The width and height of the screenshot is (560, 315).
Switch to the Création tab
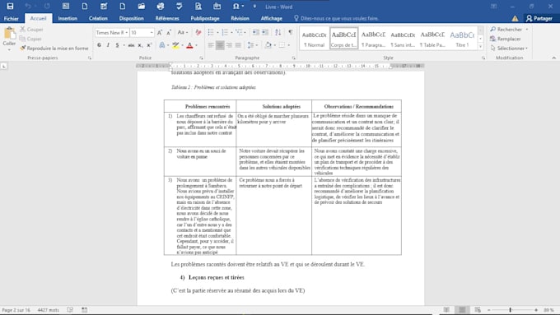(x=98, y=19)
